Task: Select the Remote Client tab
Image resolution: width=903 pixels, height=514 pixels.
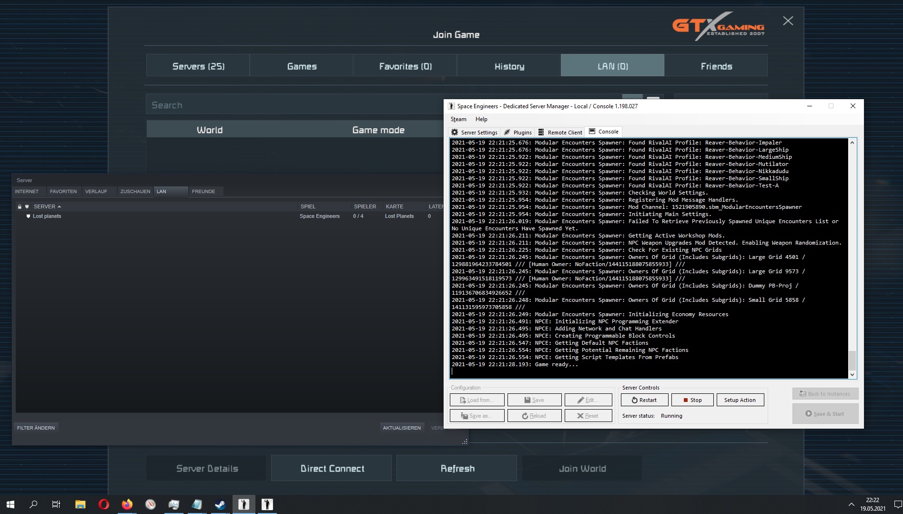Action: tap(560, 133)
